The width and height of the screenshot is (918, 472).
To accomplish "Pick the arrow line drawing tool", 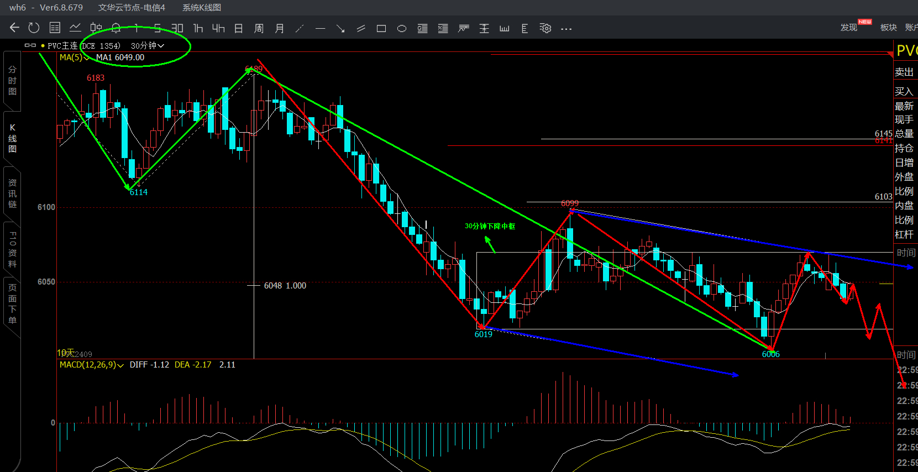I will (340, 28).
